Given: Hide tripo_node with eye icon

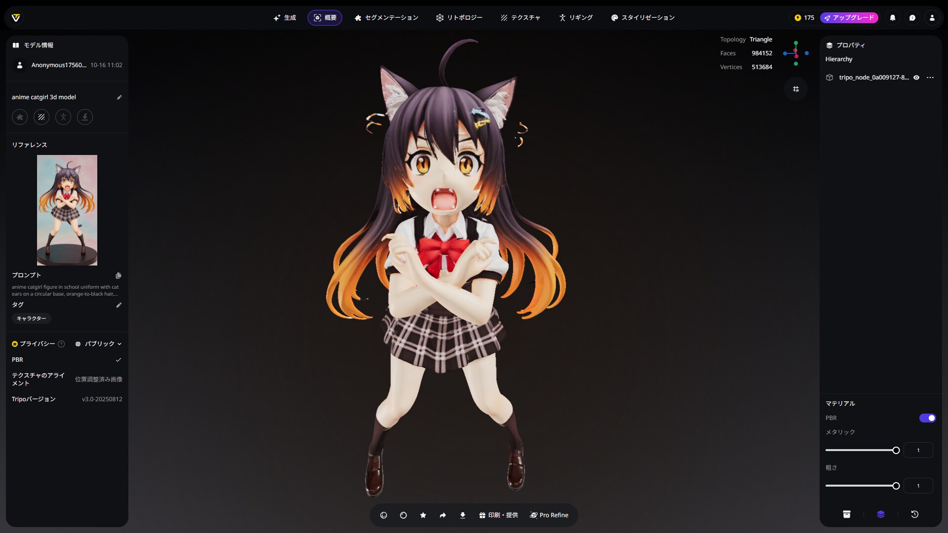Looking at the screenshot, I should tap(916, 77).
